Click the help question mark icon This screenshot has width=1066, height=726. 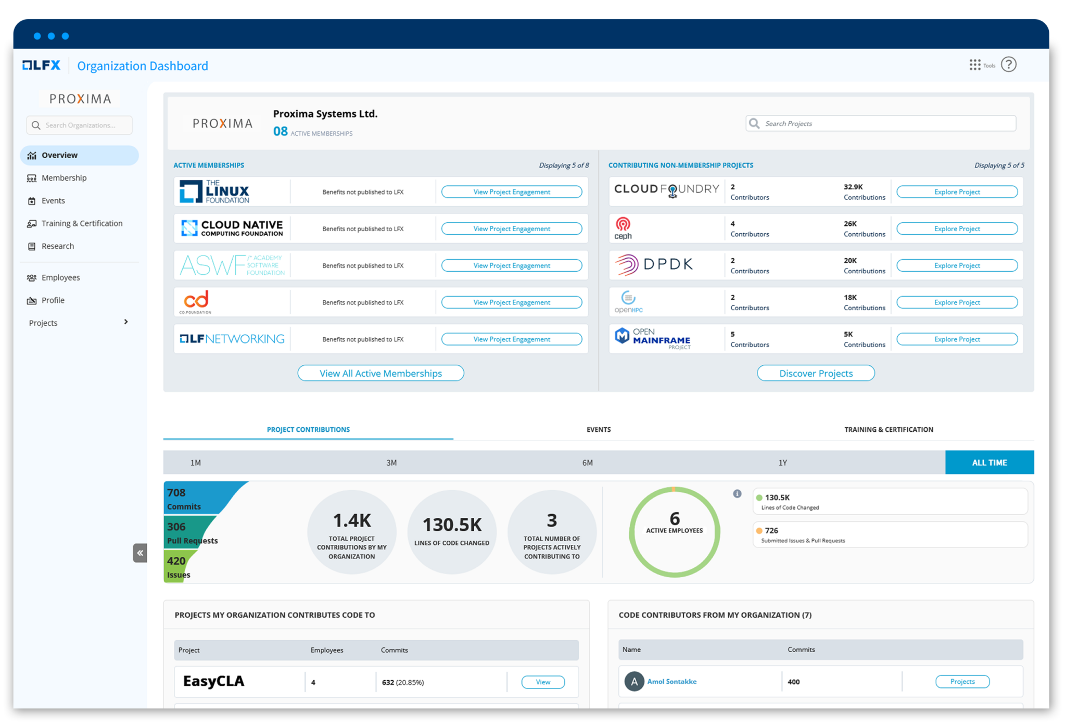(x=1009, y=64)
